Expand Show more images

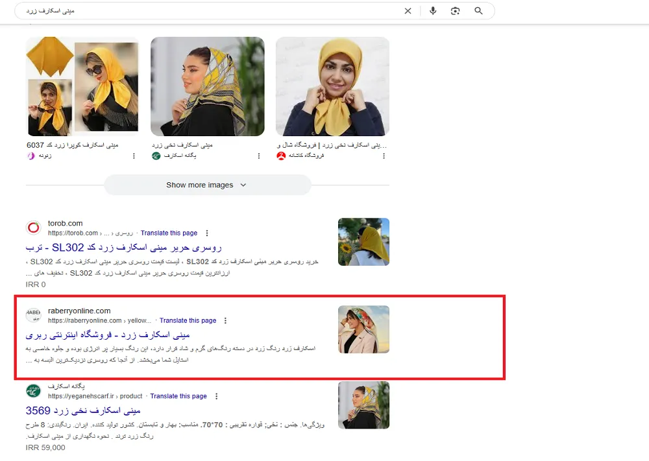208,185
